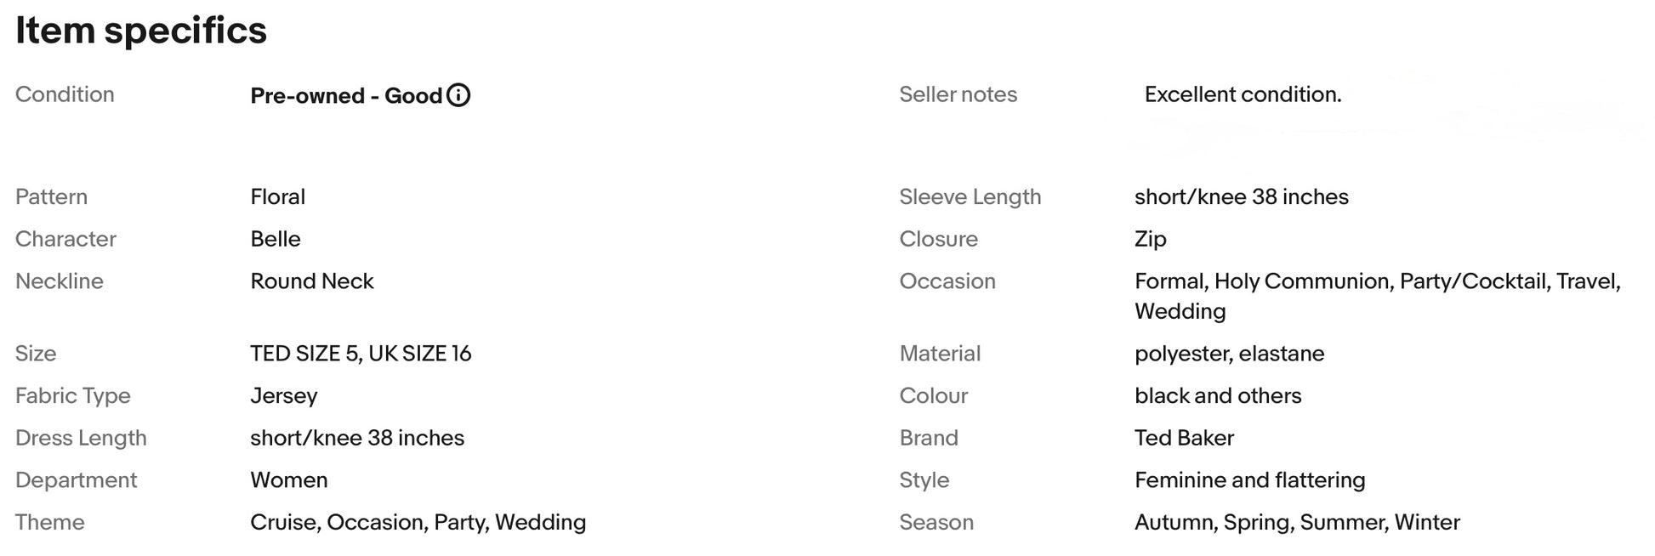1655x556 pixels.
Task: Click the Pre-owned - Good condition text
Action: pyautogui.click(x=346, y=95)
